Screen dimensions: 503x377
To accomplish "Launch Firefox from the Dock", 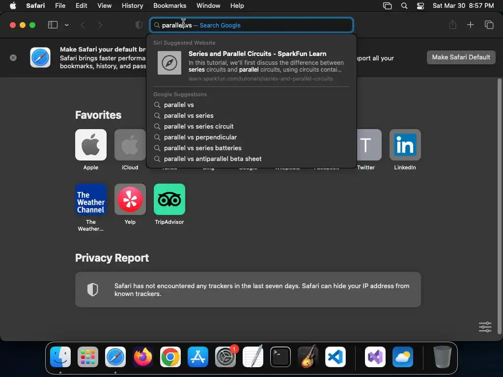I will coord(143,357).
